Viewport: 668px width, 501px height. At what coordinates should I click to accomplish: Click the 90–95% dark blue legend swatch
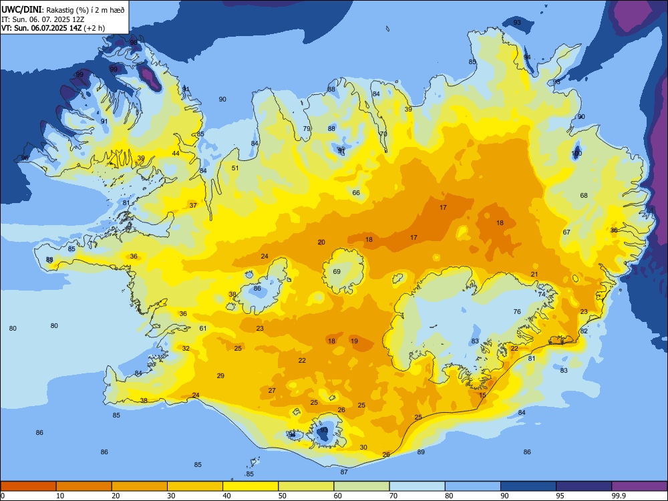[x=528, y=486]
